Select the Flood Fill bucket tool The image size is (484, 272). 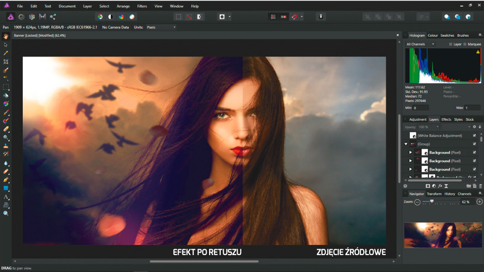click(5, 96)
